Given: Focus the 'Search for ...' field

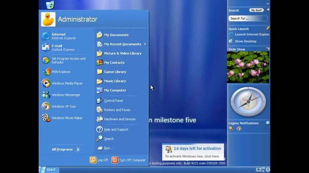Looking at the screenshot, I should [x=248, y=18].
